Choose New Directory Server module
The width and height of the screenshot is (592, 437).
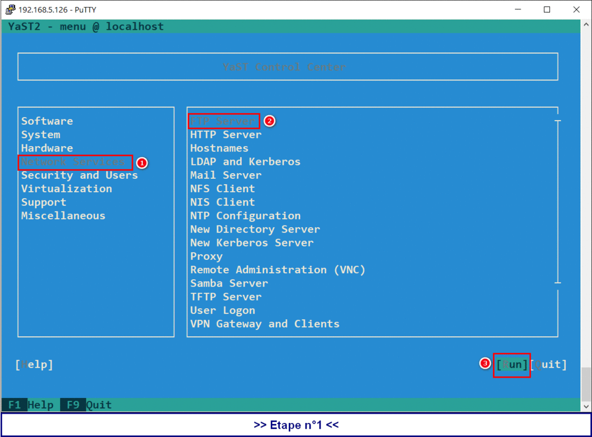pos(255,229)
